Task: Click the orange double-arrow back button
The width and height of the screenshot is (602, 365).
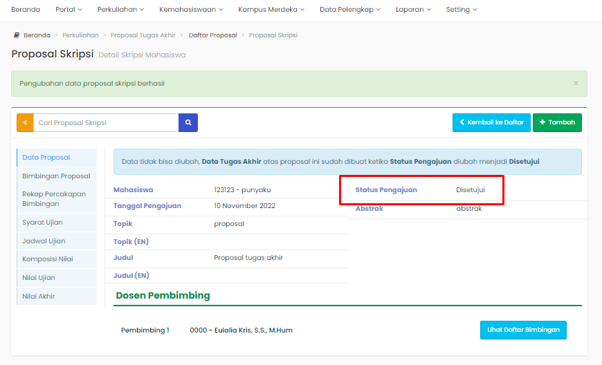Action: (x=25, y=122)
